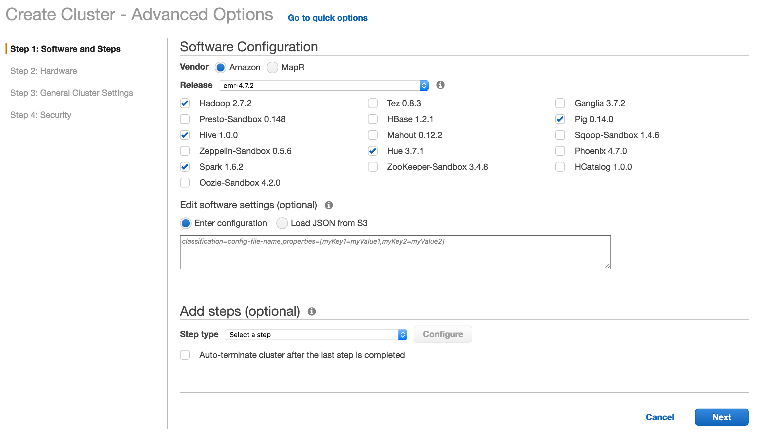
Task: Check the Presto-Sandbox 0.148 box
Action: [185, 119]
